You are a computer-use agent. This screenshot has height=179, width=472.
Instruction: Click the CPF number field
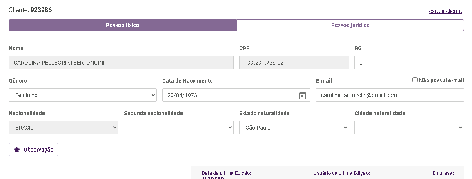tap(294, 63)
